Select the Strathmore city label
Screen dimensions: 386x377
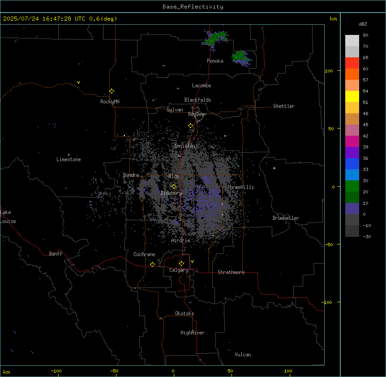231,272
